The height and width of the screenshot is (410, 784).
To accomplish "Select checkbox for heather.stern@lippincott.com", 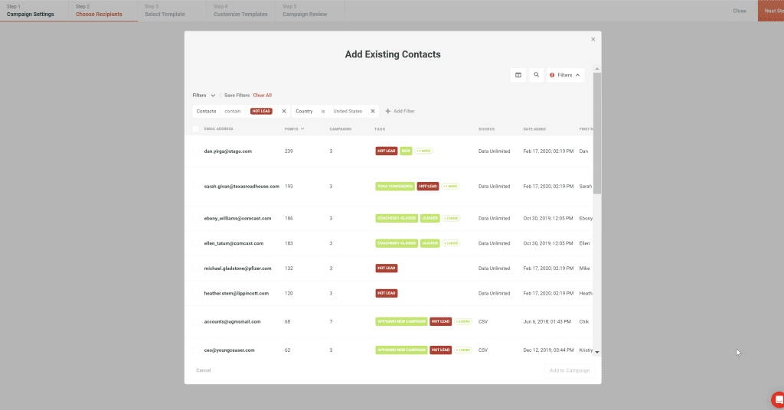I will pos(195,293).
